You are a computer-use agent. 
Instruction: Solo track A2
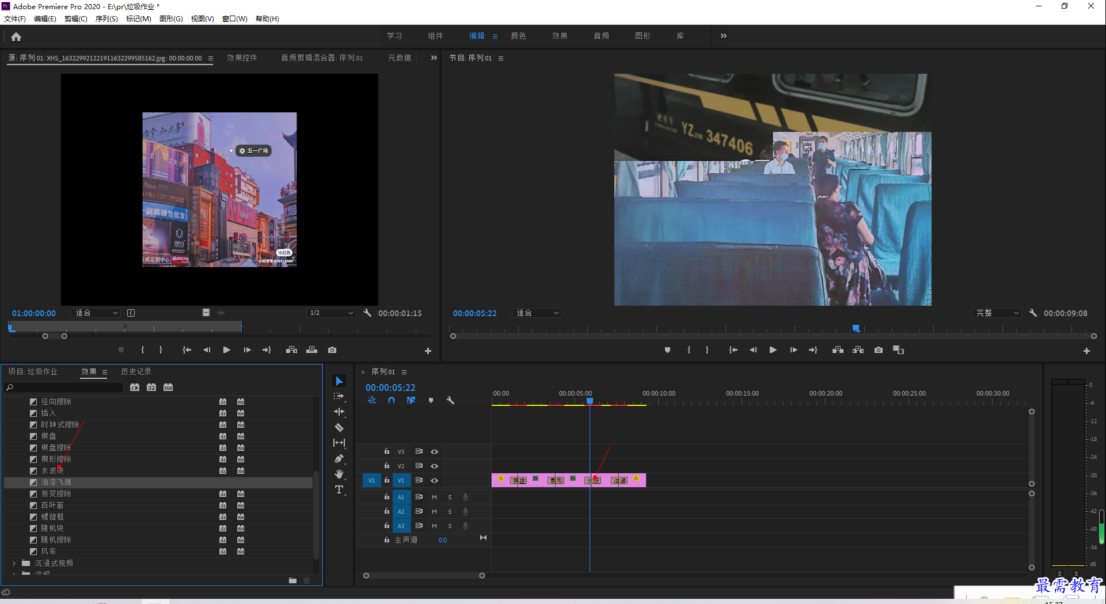click(450, 511)
